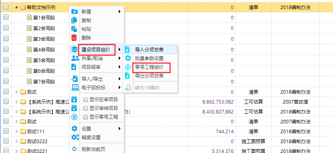Click the layers icon for 建设项目组价
The width and height of the screenshot is (333, 153).
tap(74, 50)
